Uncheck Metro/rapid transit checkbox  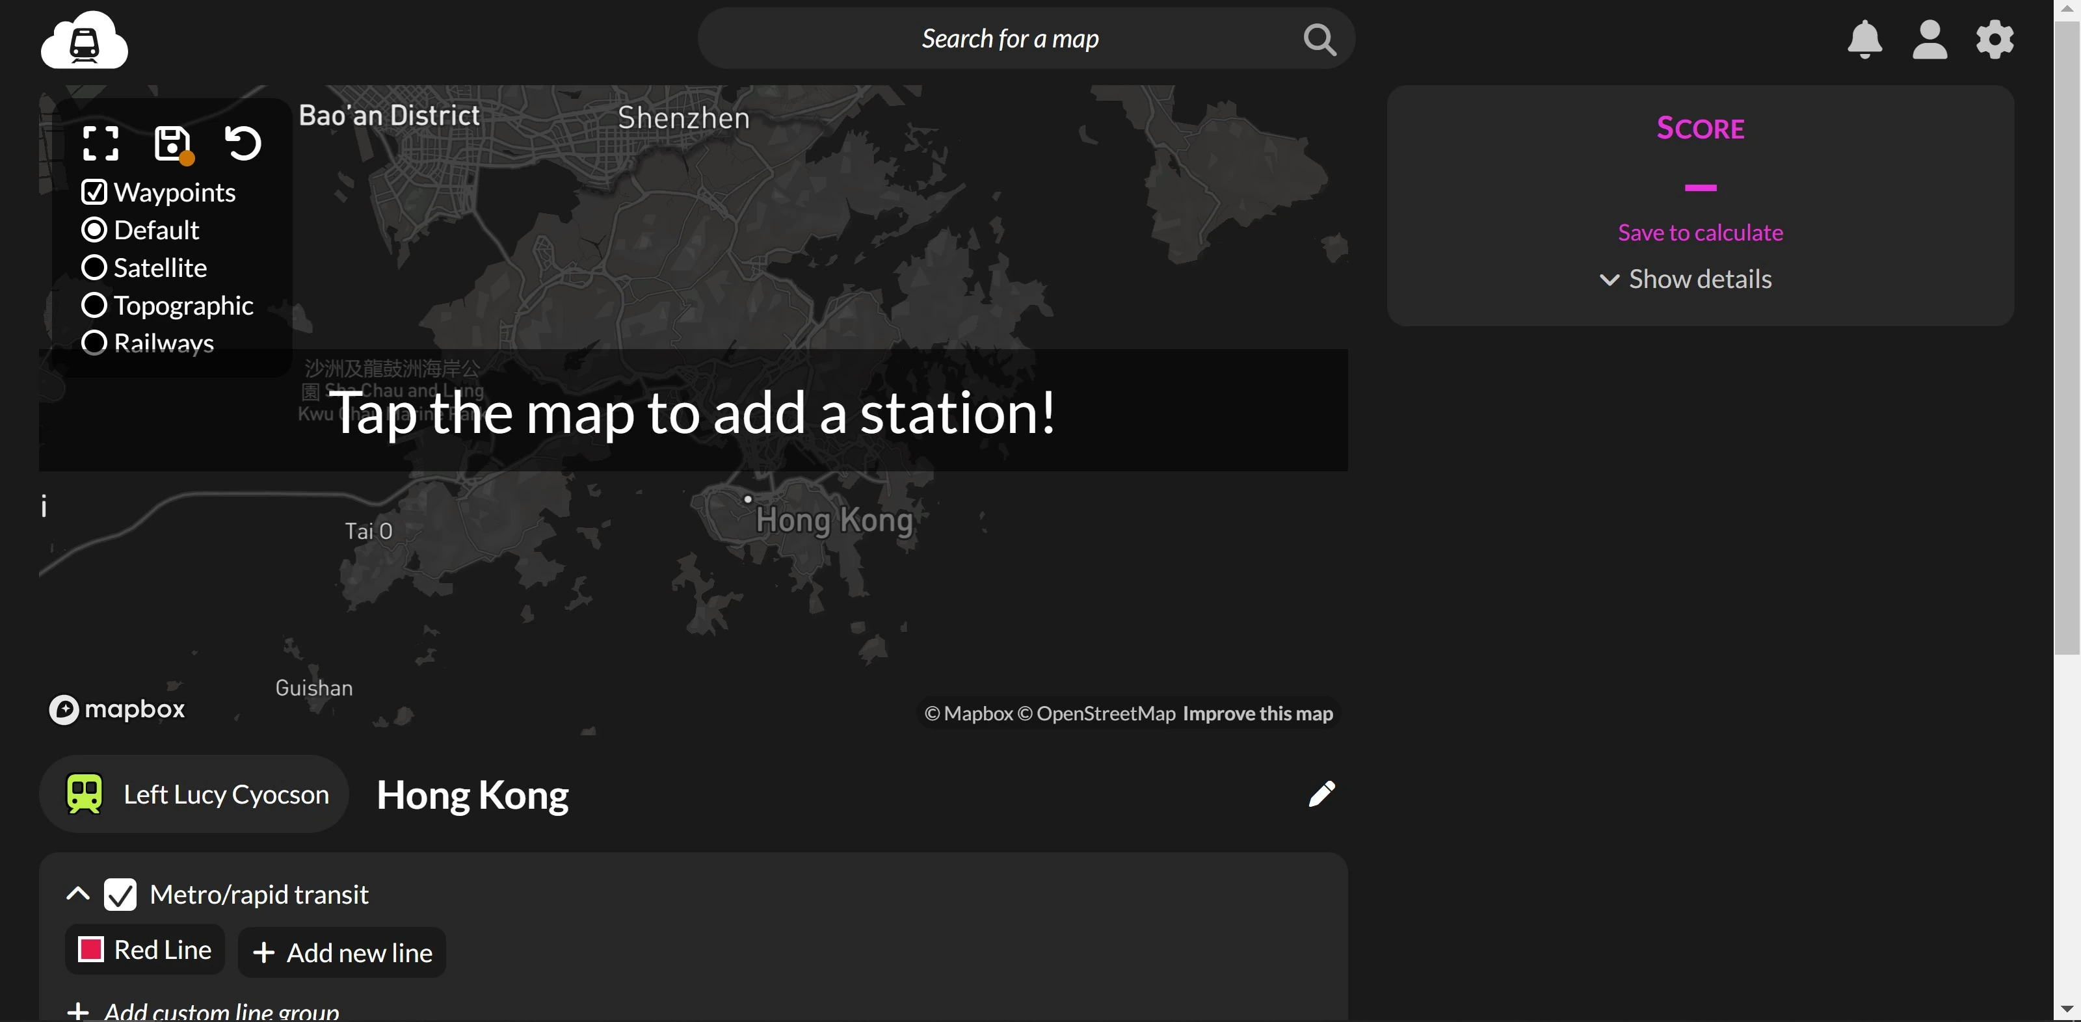(x=120, y=895)
